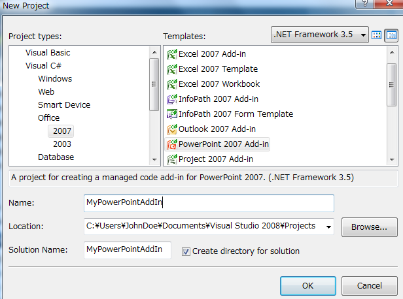The height and width of the screenshot is (299, 403).
Task: Click the Excel 2007 Workbook icon
Action: (171, 84)
